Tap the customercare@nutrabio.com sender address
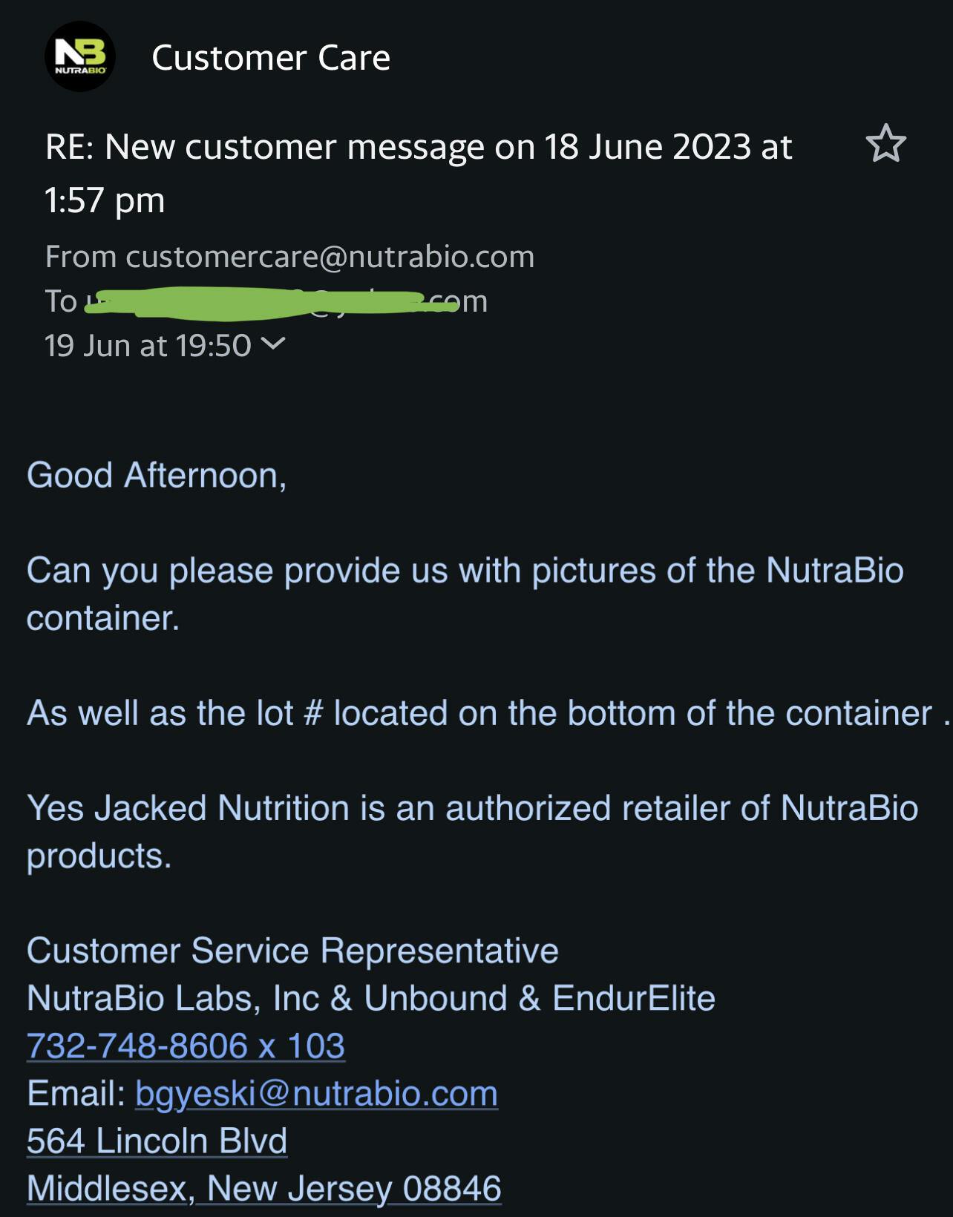The image size is (953, 1217). (x=330, y=257)
